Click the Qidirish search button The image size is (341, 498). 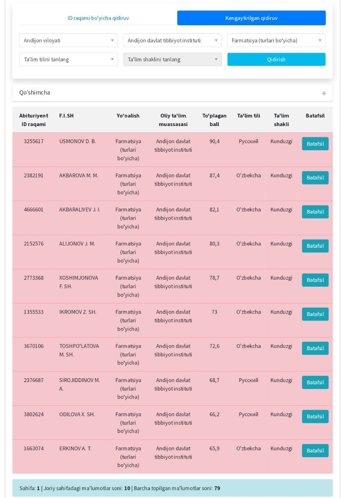(276, 60)
